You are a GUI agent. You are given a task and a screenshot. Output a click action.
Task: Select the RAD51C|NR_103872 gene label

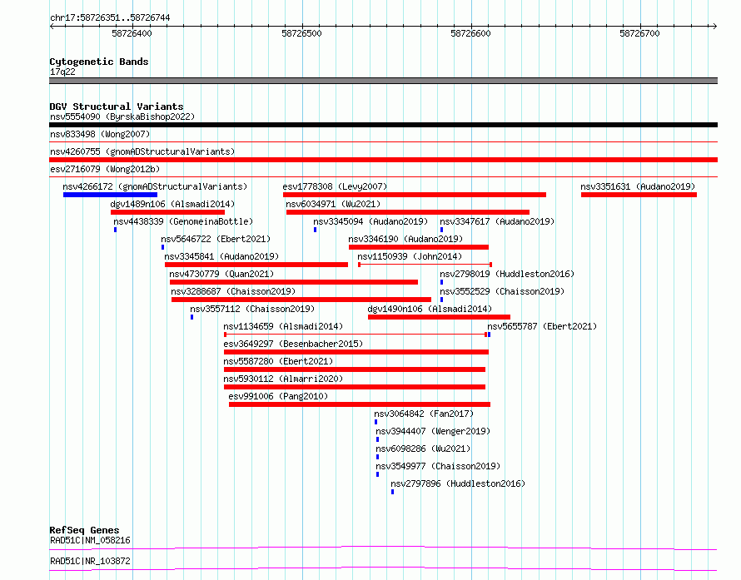click(90, 561)
